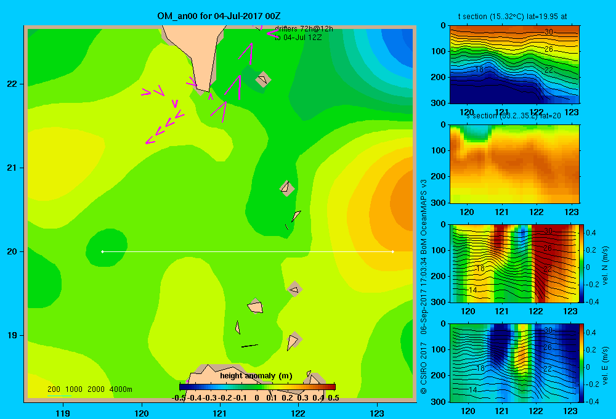The width and height of the screenshot is (616, 419).
Task: Click the longitude 123 label on the main map
Action: pos(377,413)
